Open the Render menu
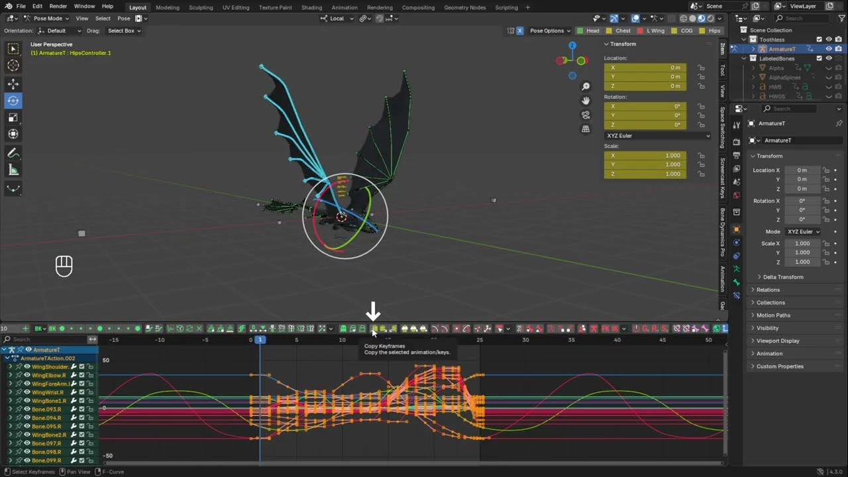The image size is (848, 477). 58,7
